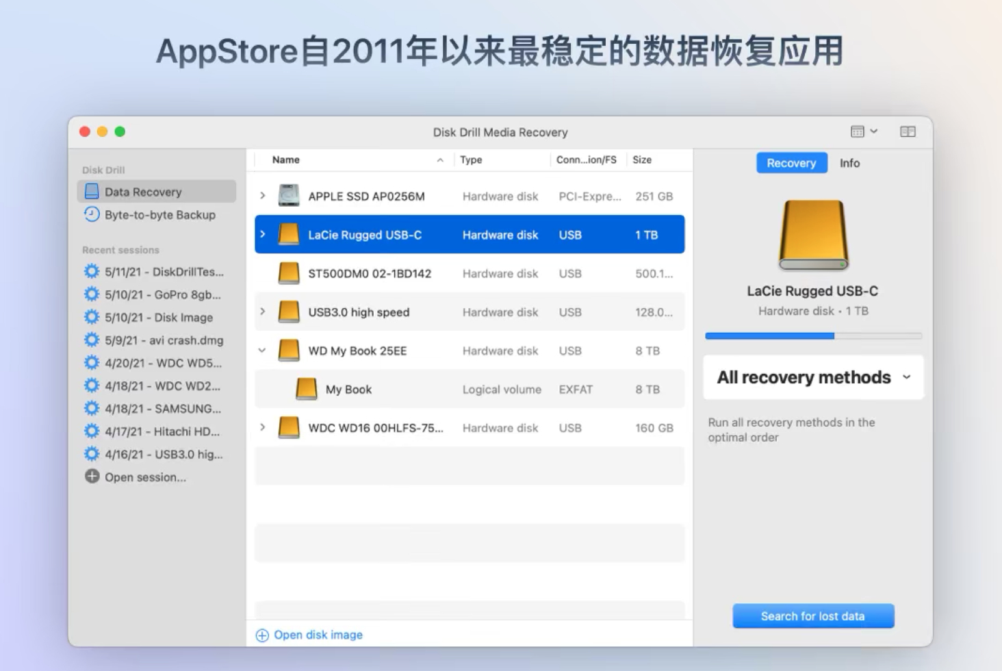The image size is (1002, 671).
Task: Toggle the right sidebar panel icon
Action: (x=907, y=131)
